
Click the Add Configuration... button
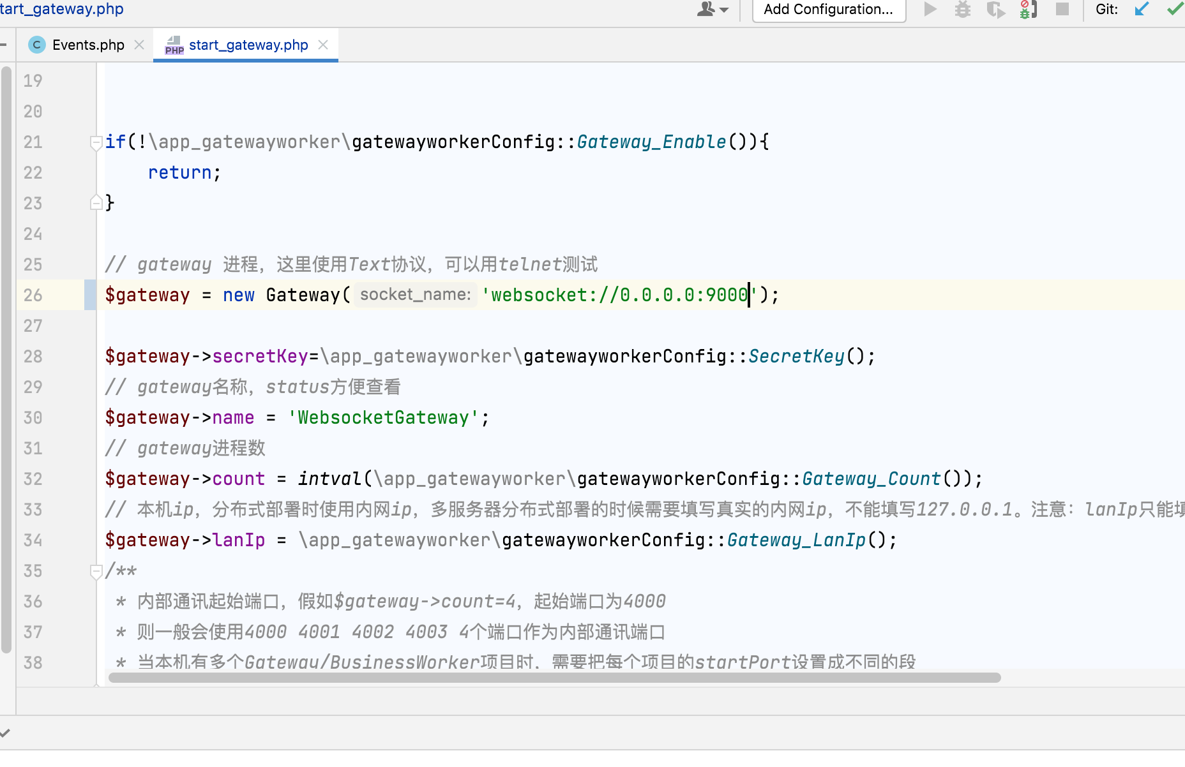(x=829, y=10)
